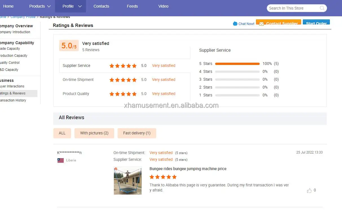Screen dimensions: 342x210
Task: Click the search magnifier icon
Action: coord(322,8)
